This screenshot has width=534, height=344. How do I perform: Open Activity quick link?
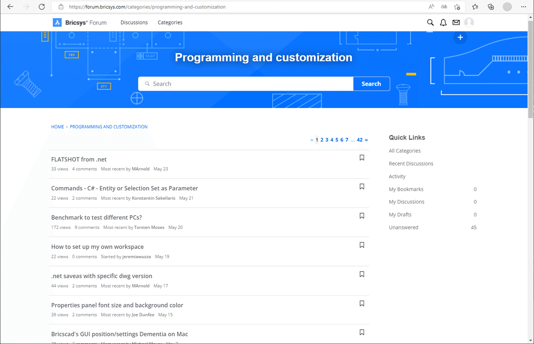397,176
